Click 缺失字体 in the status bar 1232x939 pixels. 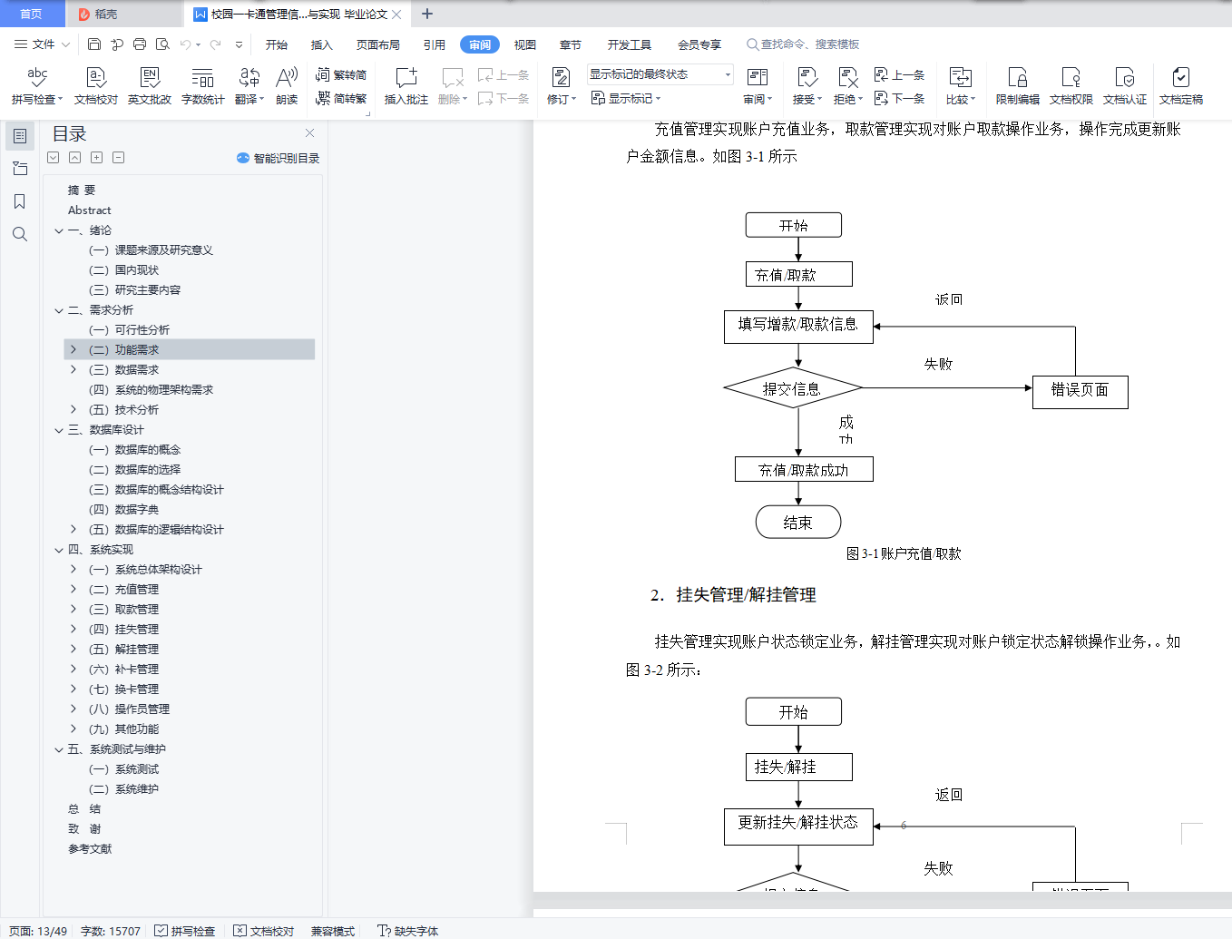click(x=408, y=931)
